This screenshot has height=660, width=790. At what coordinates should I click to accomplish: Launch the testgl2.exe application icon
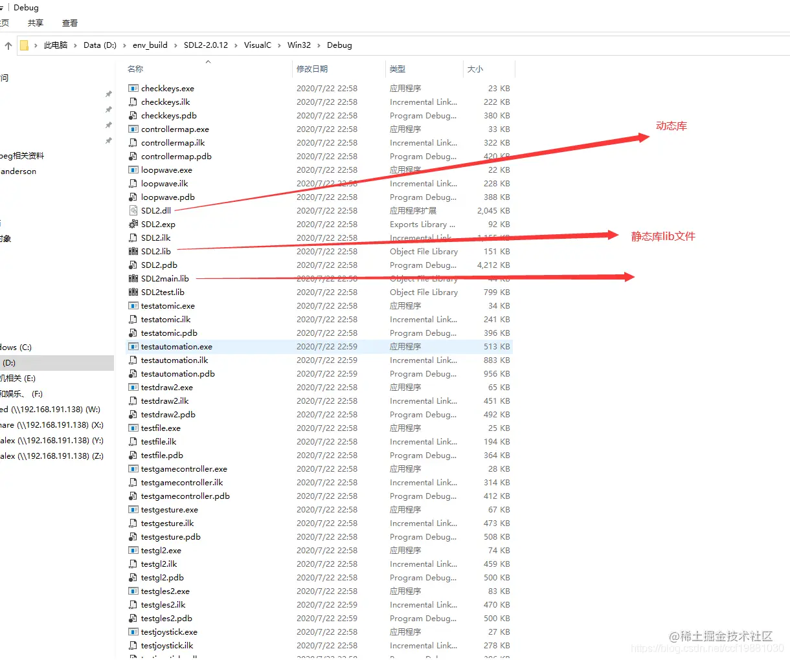coord(134,550)
